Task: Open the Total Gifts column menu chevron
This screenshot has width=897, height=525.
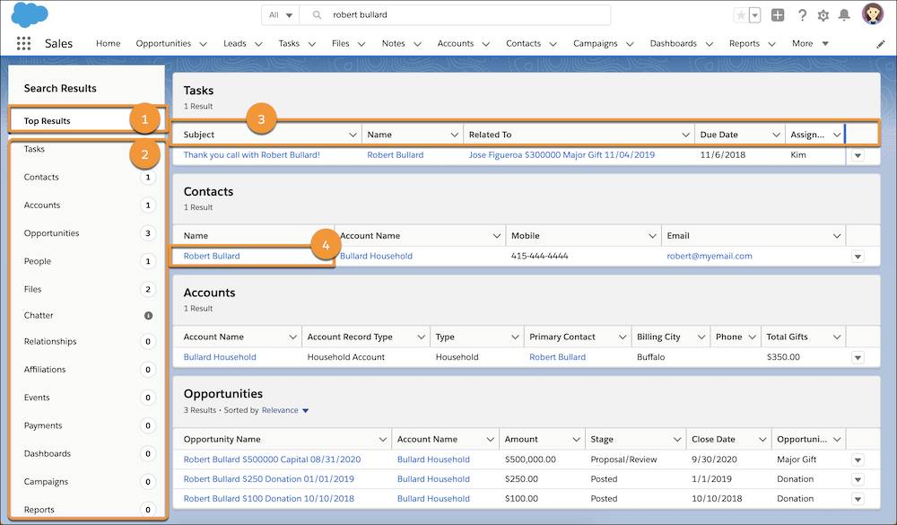Action: [x=836, y=337]
